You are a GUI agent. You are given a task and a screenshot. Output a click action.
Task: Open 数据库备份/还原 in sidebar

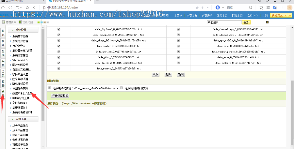22,93
